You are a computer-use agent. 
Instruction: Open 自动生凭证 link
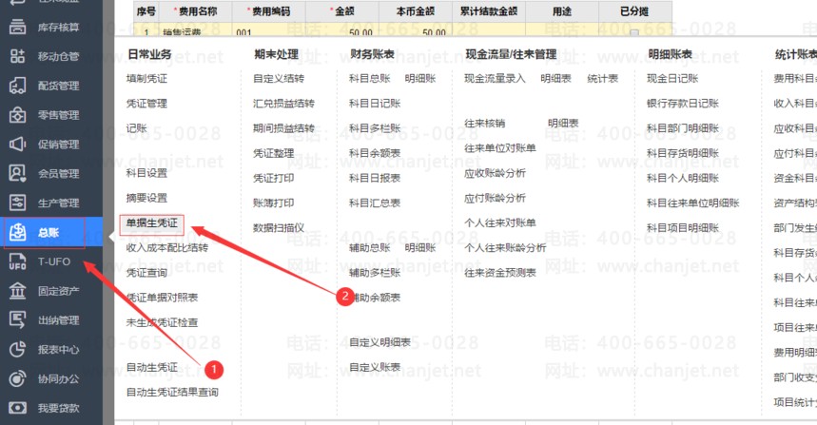[151, 367]
